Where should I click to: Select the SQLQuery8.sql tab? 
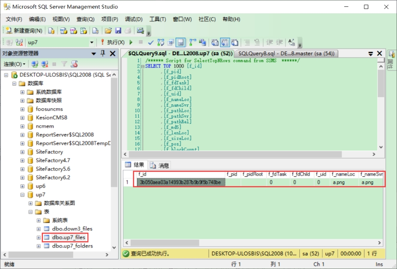[x=286, y=53]
